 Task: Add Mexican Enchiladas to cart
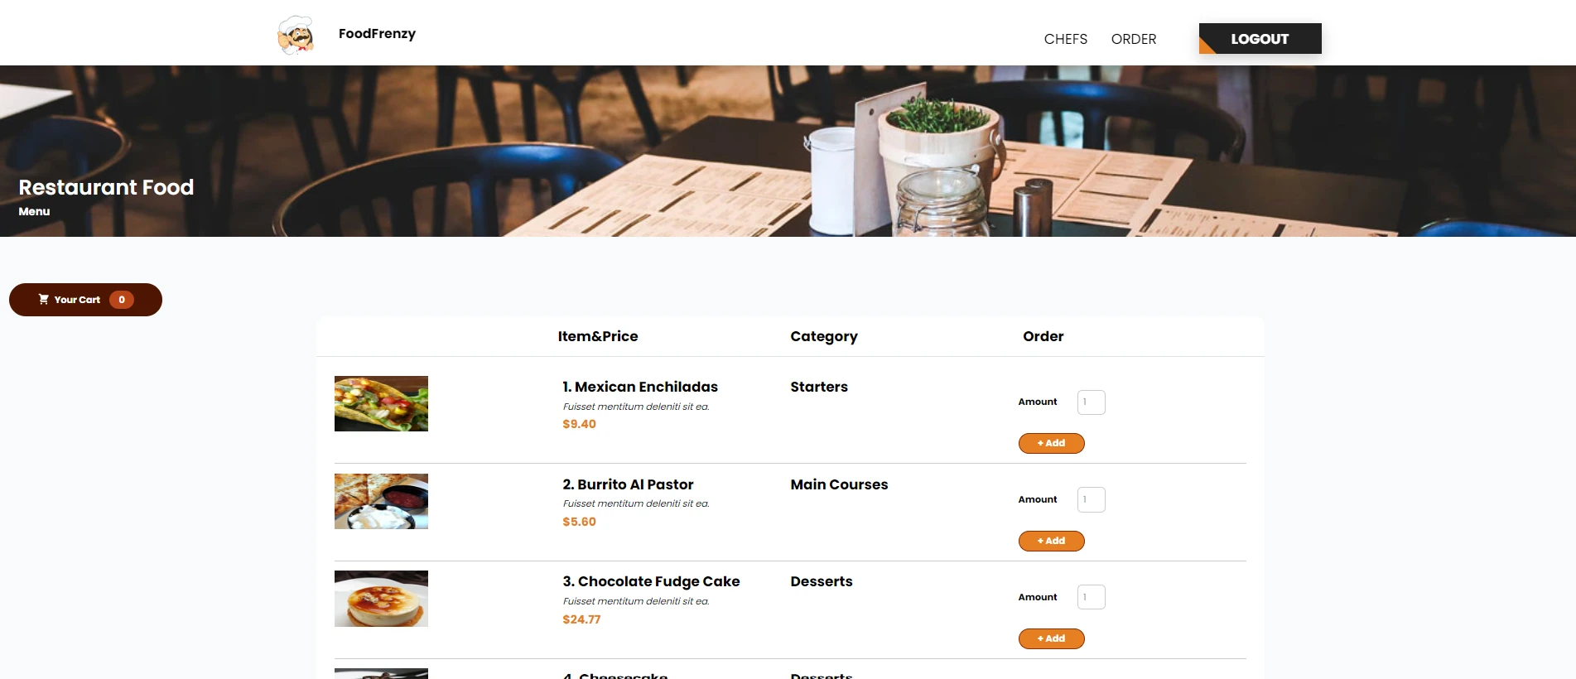tap(1051, 443)
